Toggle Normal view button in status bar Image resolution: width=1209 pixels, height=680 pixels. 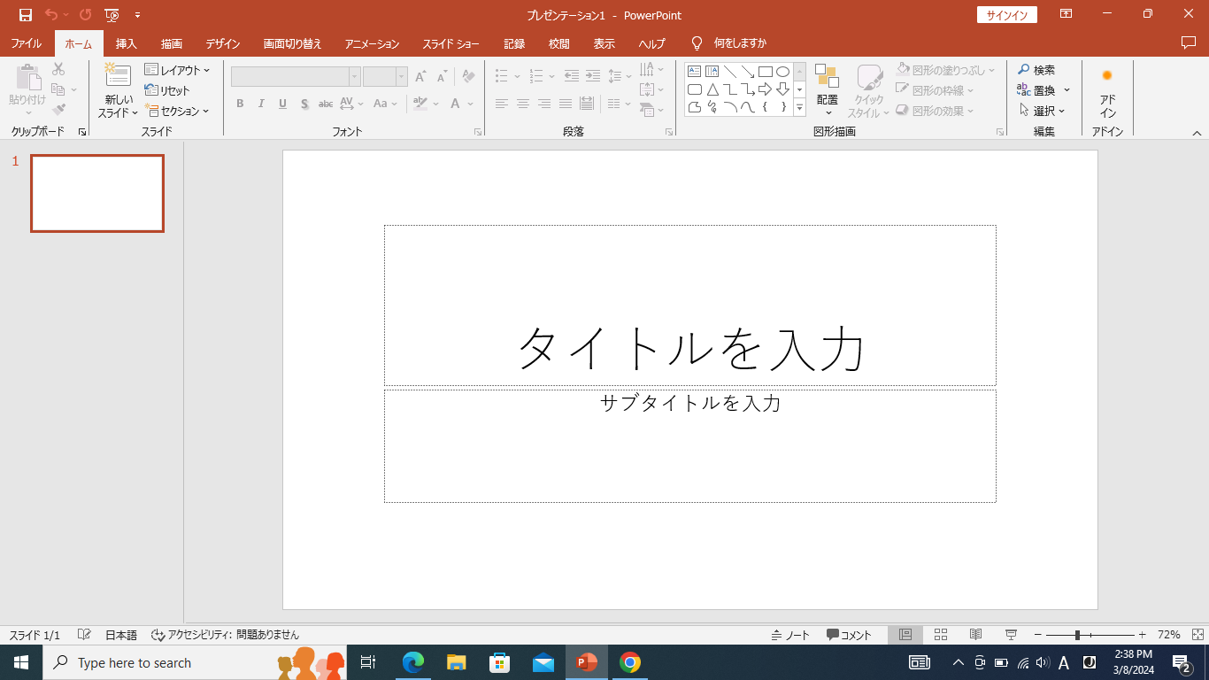(905, 635)
